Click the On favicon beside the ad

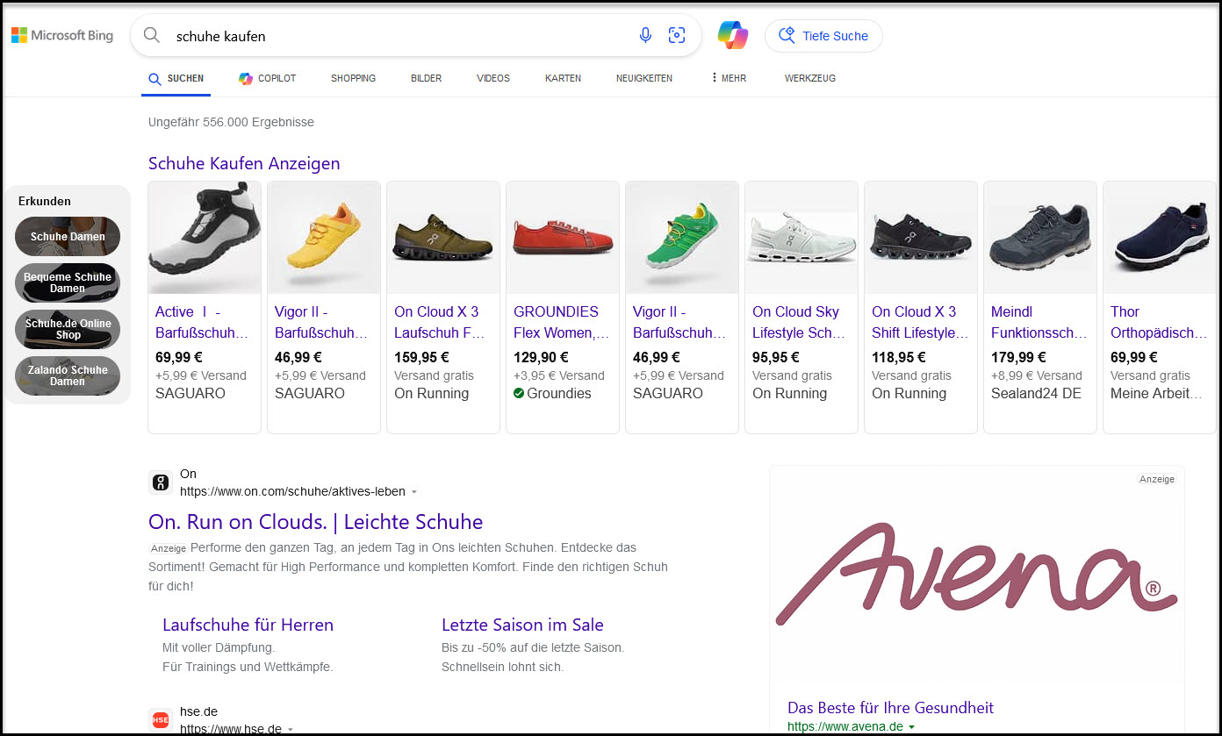161,482
